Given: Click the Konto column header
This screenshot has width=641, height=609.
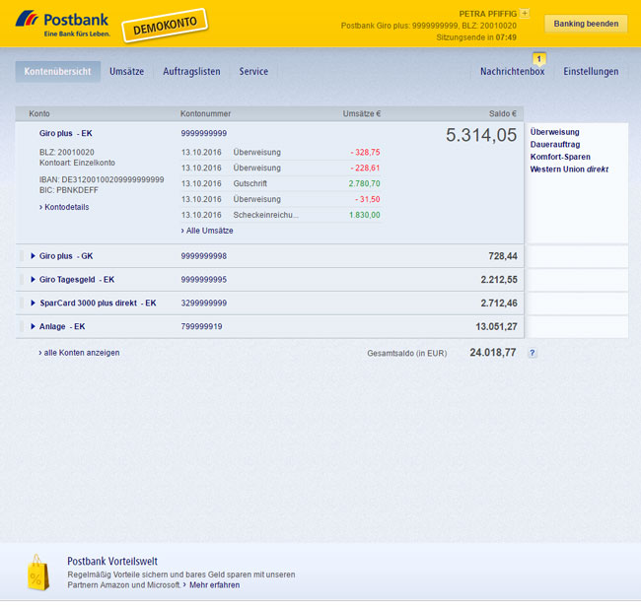Looking at the screenshot, I should click(39, 113).
